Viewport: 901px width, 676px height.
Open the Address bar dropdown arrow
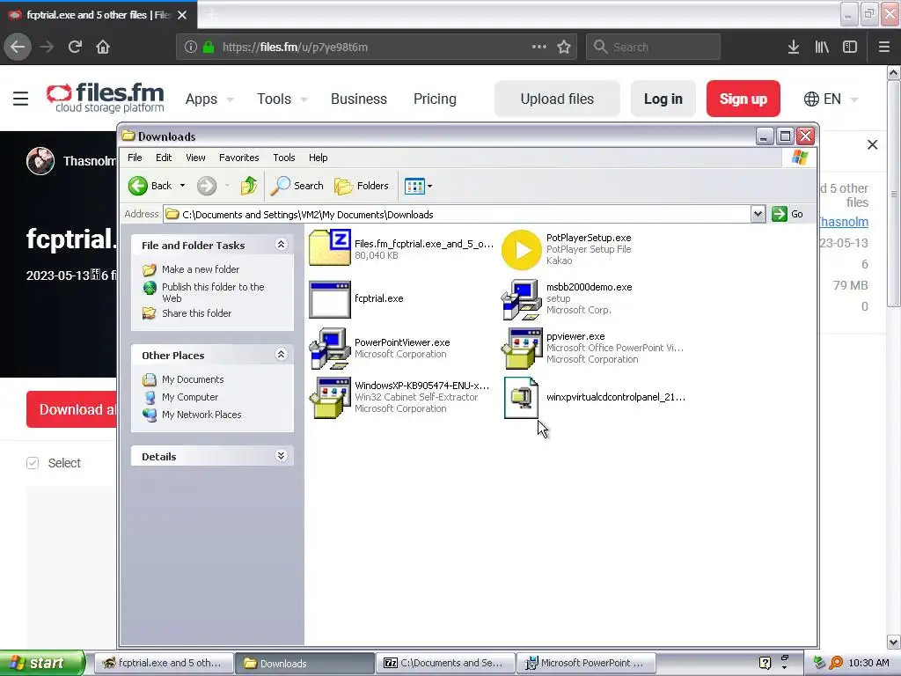pyautogui.click(x=758, y=214)
